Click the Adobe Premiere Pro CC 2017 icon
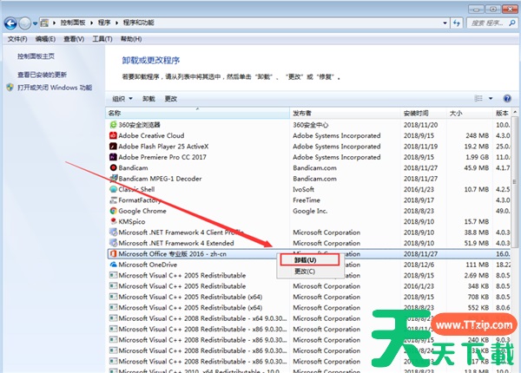Viewport: 521px width, 373px height. click(x=113, y=157)
